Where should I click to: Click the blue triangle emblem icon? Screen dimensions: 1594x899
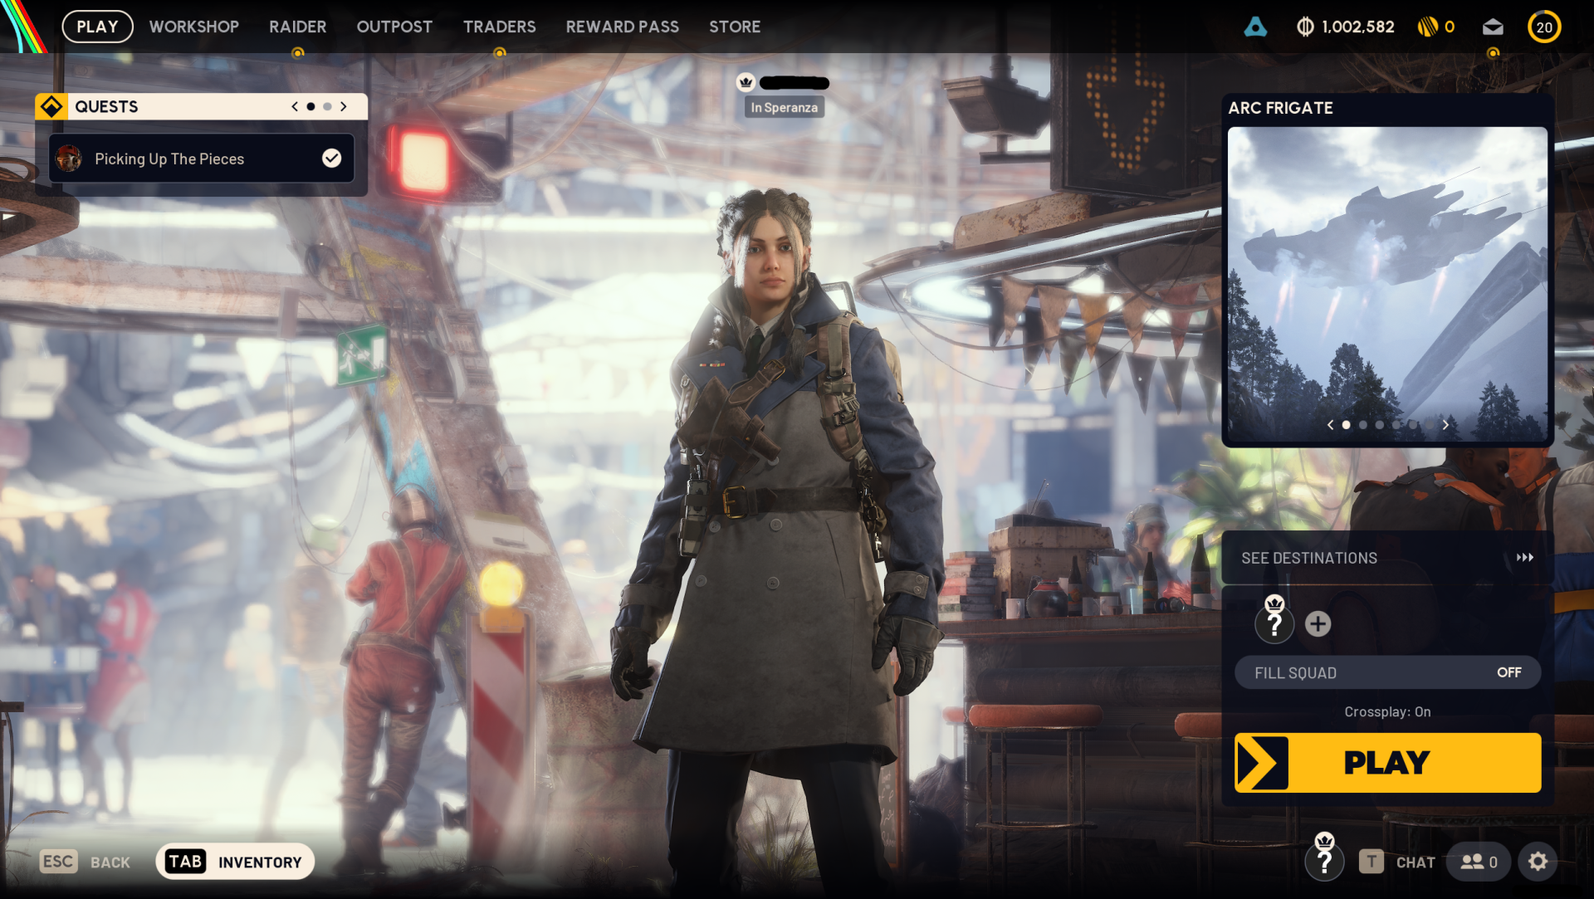1255,27
